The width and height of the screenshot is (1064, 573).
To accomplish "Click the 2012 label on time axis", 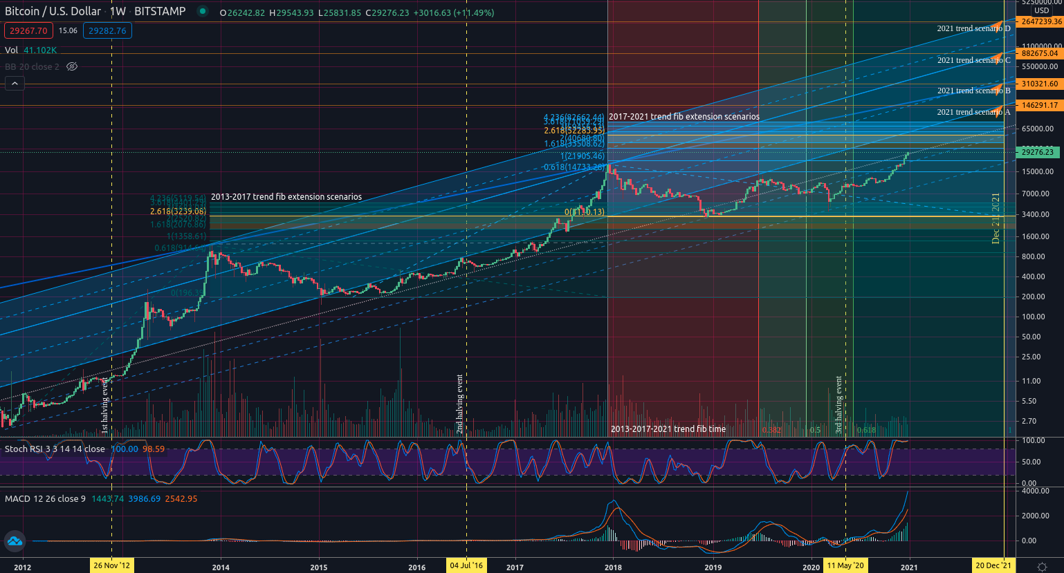I will coord(23,567).
